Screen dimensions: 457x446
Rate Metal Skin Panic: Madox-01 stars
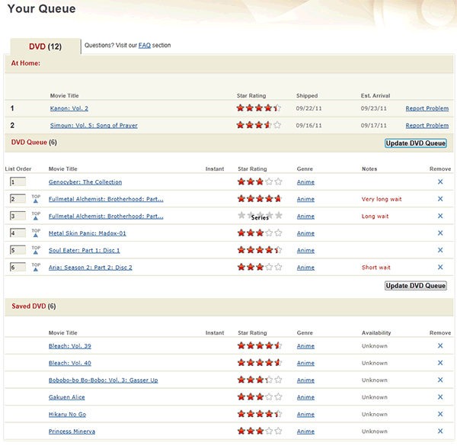coord(260,233)
